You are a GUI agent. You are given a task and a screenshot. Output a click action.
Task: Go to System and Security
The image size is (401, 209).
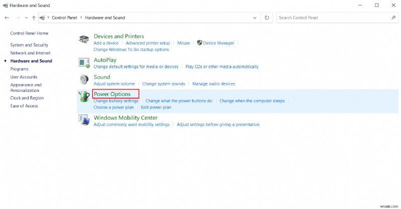[29, 45]
